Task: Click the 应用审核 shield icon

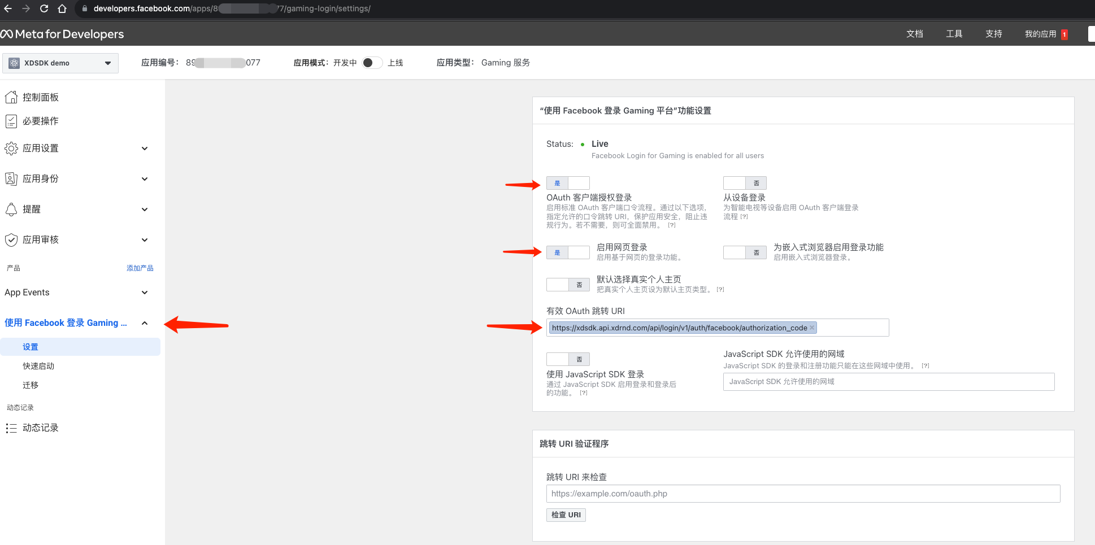Action: 11,239
